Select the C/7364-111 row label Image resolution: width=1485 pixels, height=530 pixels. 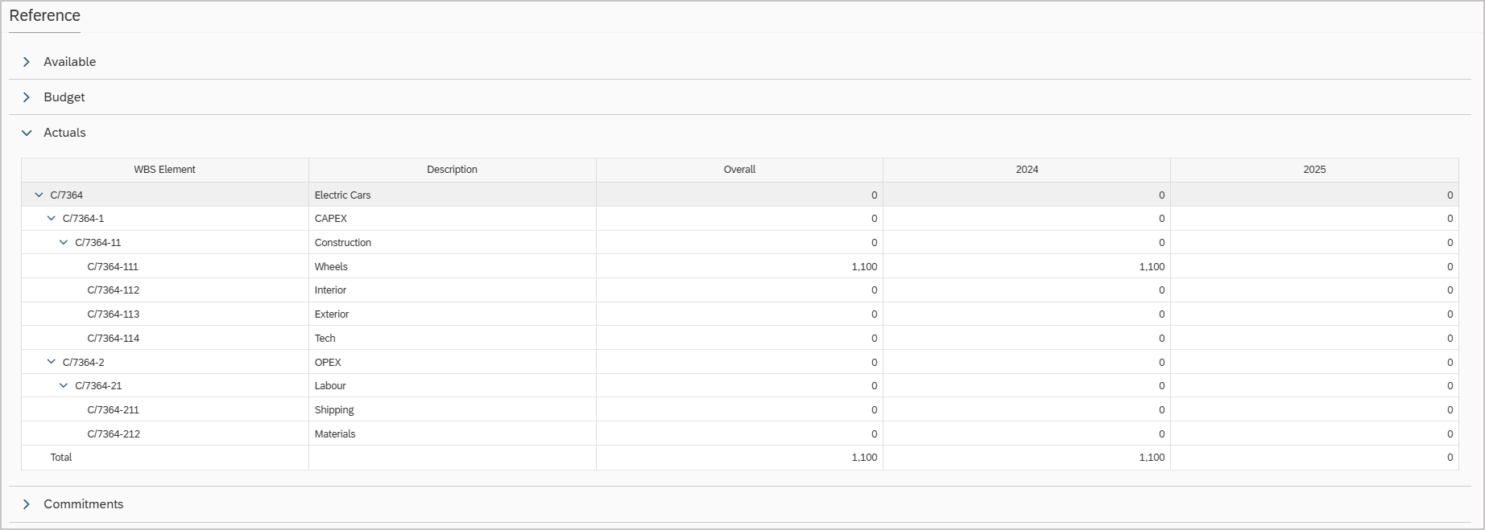[x=113, y=266]
